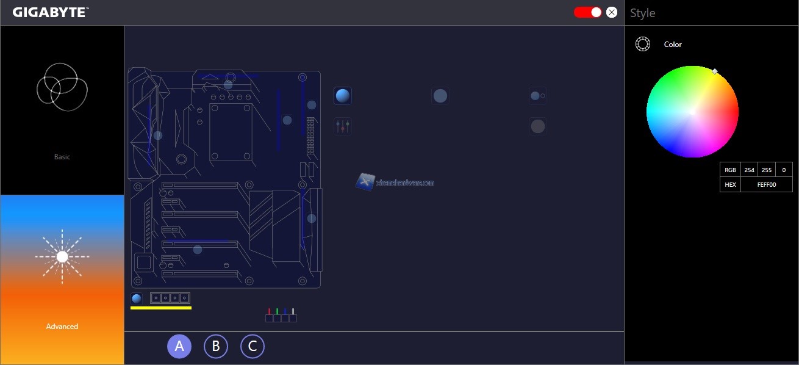Image resolution: width=799 pixels, height=365 pixels.
Task: Click the GIGABYTE logo
Action: (x=49, y=11)
